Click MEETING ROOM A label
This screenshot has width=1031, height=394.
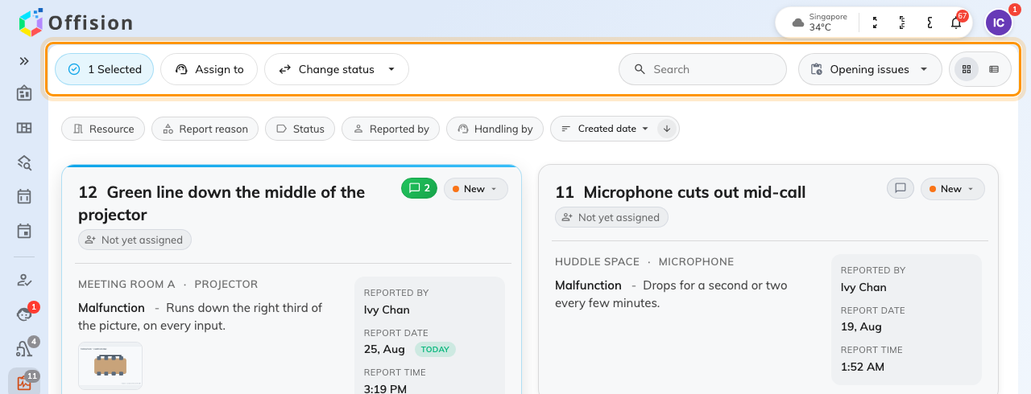coord(126,284)
